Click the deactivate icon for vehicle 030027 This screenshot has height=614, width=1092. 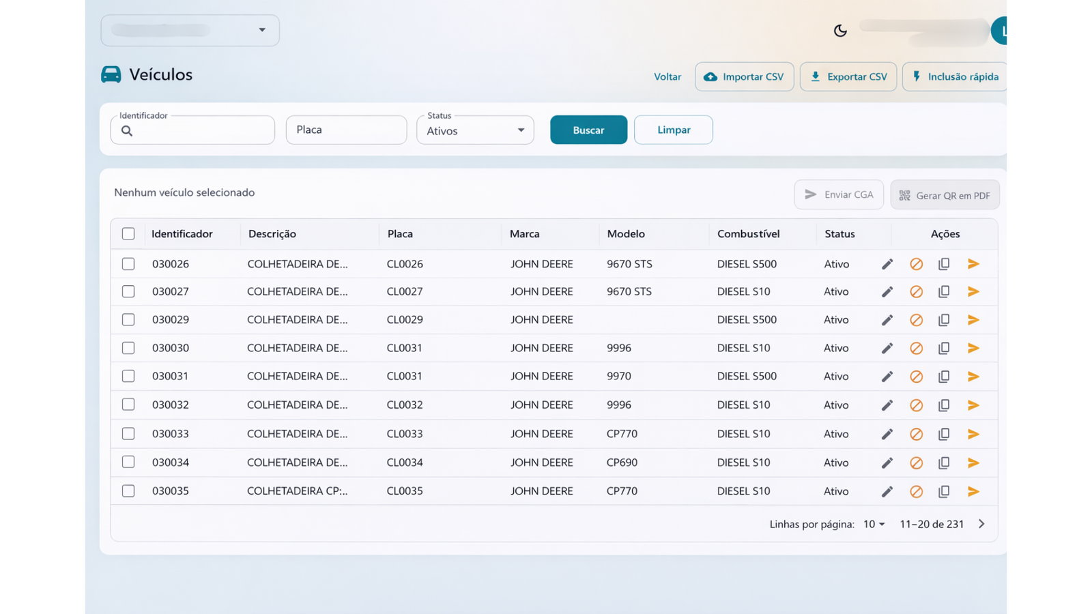pyautogui.click(x=916, y=292)
